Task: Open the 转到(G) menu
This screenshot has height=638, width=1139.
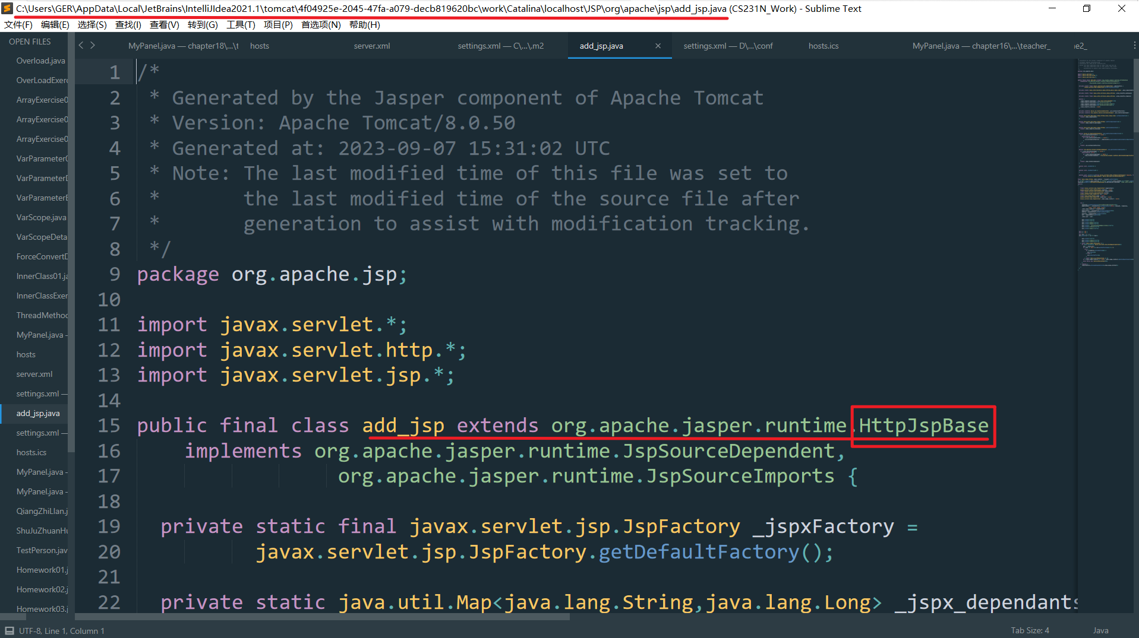Action: pyautogui.click(x=203, y=24)
